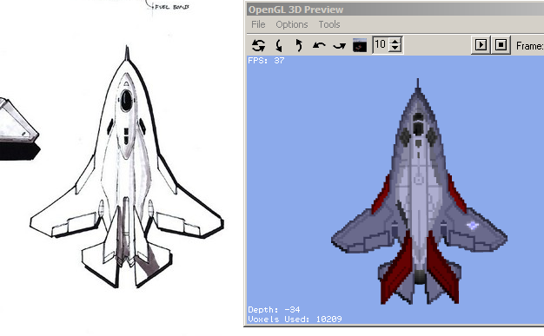The width and height of the screenshot is (544, 336).
Task: Click the Voxels Used: 10209 readout
Action: 295,319
